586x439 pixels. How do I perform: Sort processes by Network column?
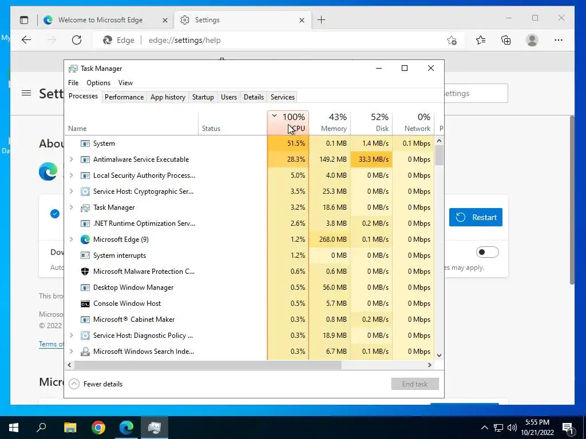point(413,123)
